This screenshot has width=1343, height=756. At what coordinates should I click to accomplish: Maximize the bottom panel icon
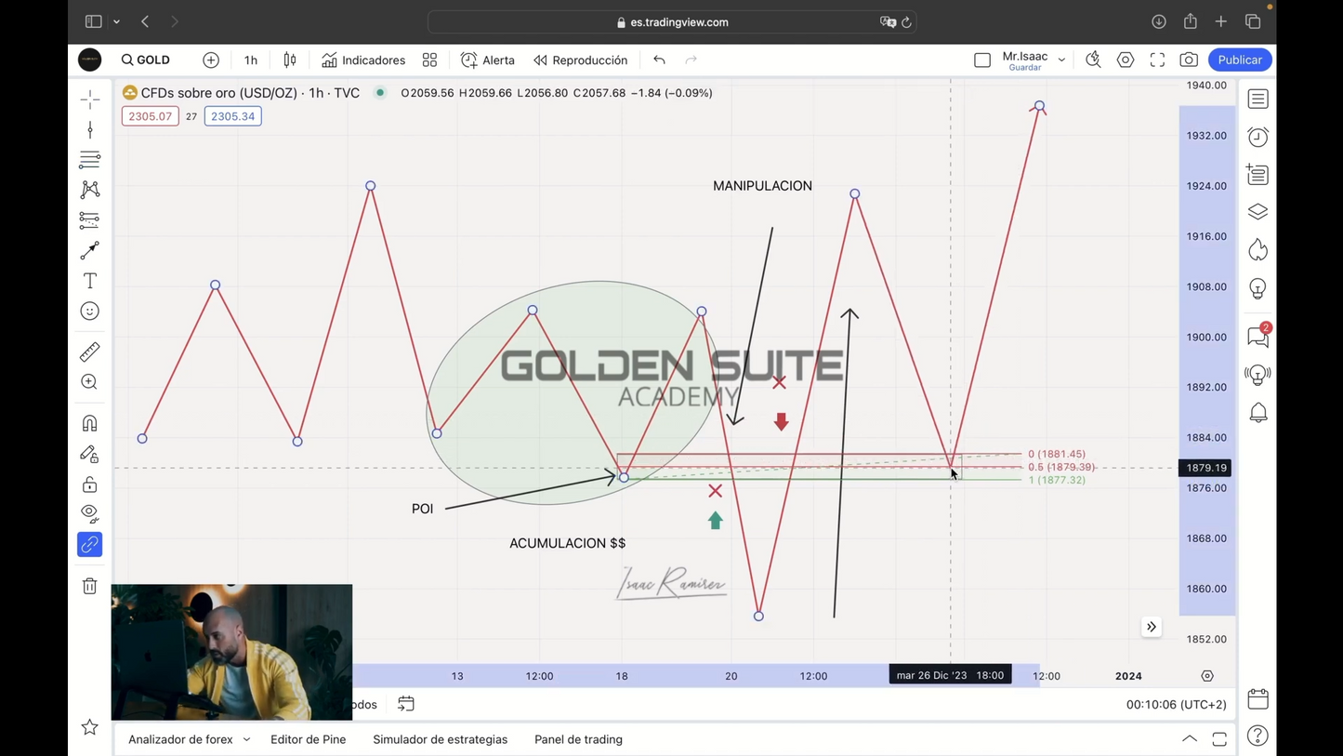point(1219,739)
